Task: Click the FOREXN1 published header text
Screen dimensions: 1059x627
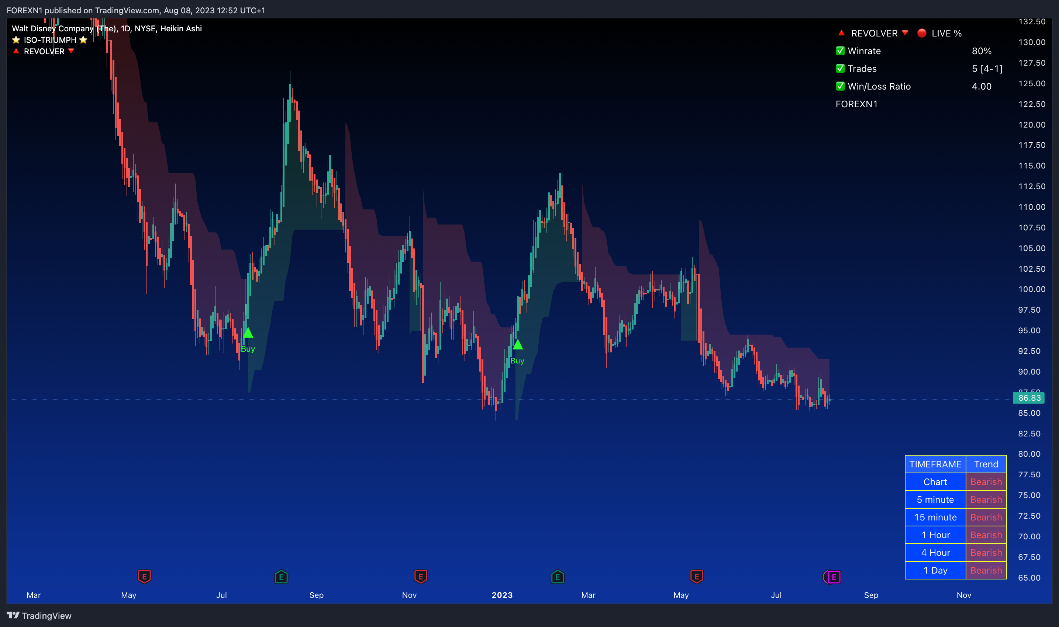Action: pos(136,10)
